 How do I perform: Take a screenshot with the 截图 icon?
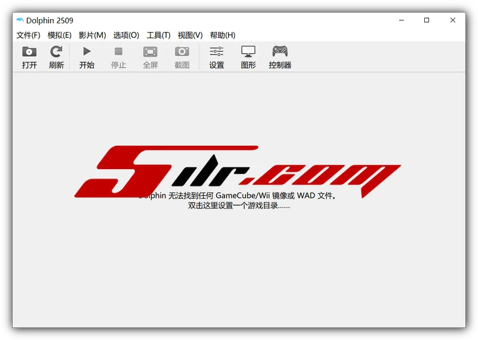(182, 51)
